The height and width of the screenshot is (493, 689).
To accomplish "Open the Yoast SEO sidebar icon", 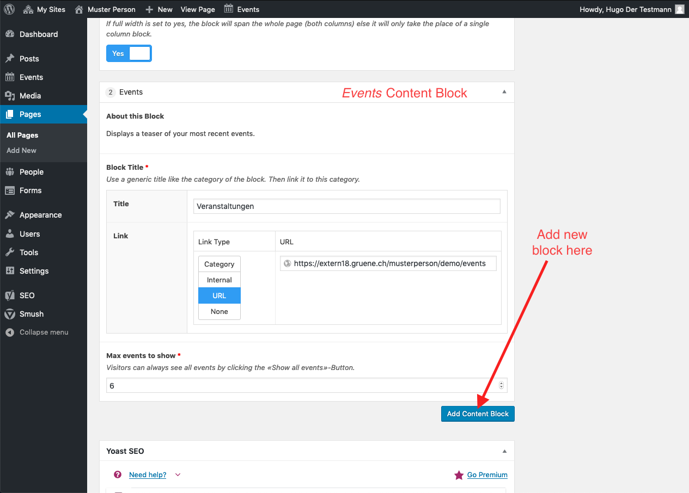I will (10, 295).
